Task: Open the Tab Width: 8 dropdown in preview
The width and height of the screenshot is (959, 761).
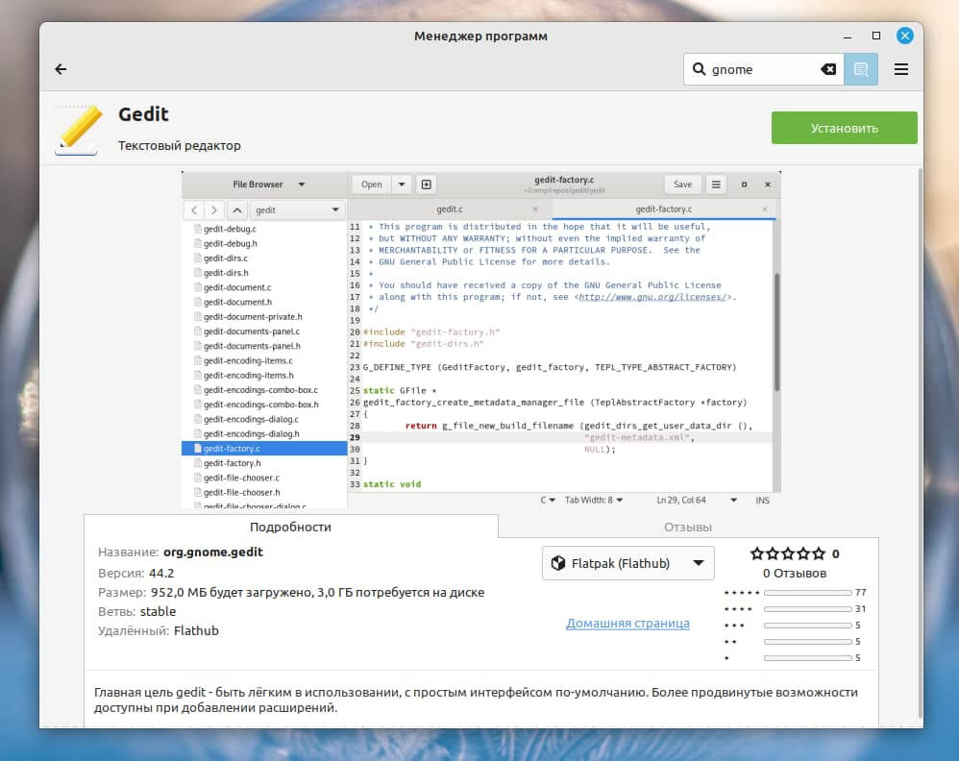Action: pos(594,501)
